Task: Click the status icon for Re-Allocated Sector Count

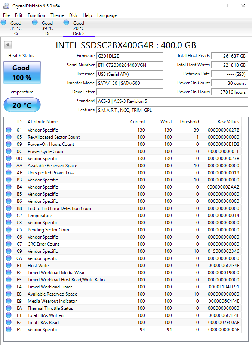Action: (9, 137)
